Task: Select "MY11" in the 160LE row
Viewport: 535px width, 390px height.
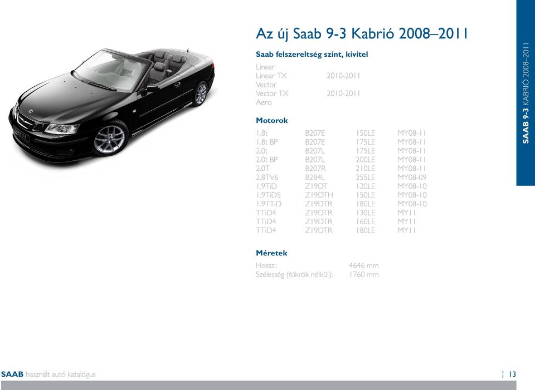Action: click(x=406, y=221)
